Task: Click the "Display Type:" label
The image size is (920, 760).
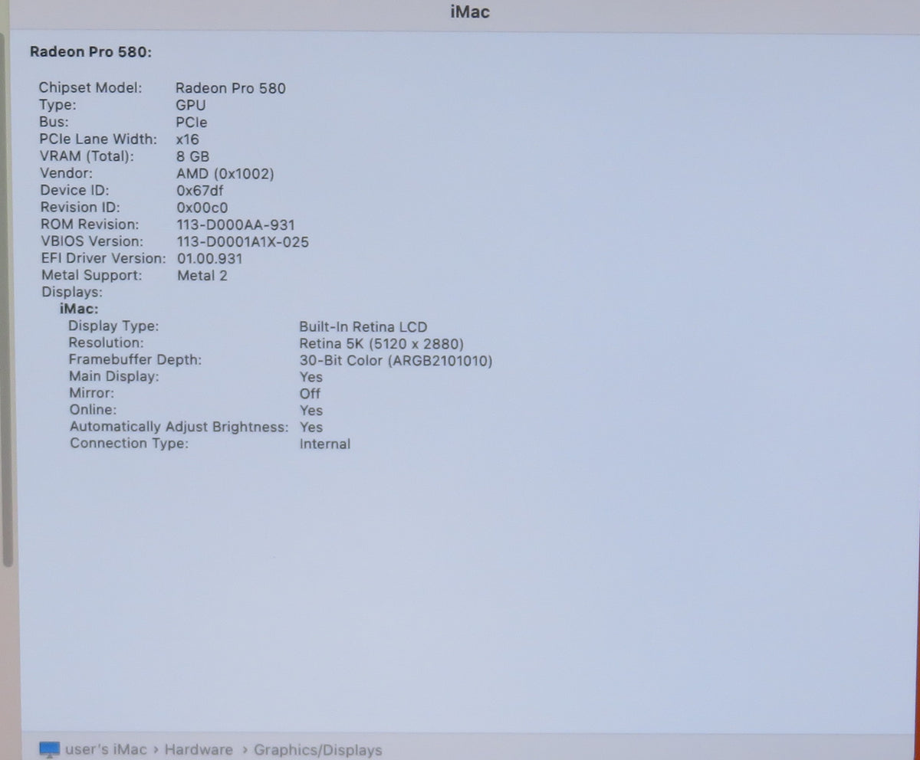Action: click(x=113, y=326)
